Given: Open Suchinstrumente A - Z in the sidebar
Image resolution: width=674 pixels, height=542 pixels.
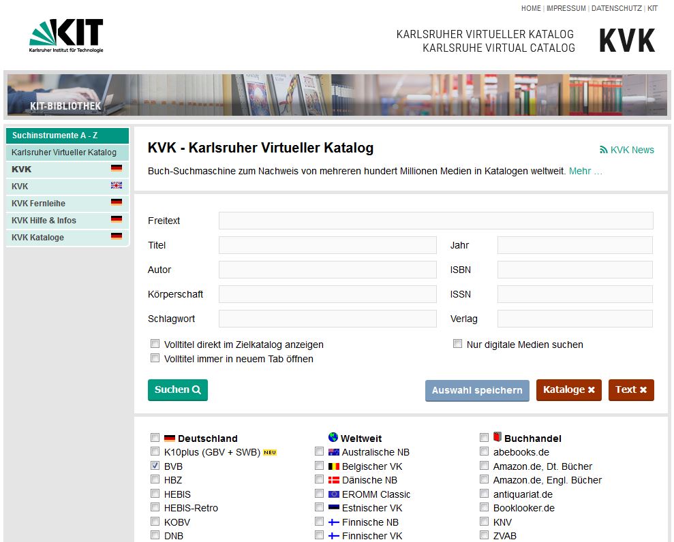Looking at the screenshot, I should (67, 135).
